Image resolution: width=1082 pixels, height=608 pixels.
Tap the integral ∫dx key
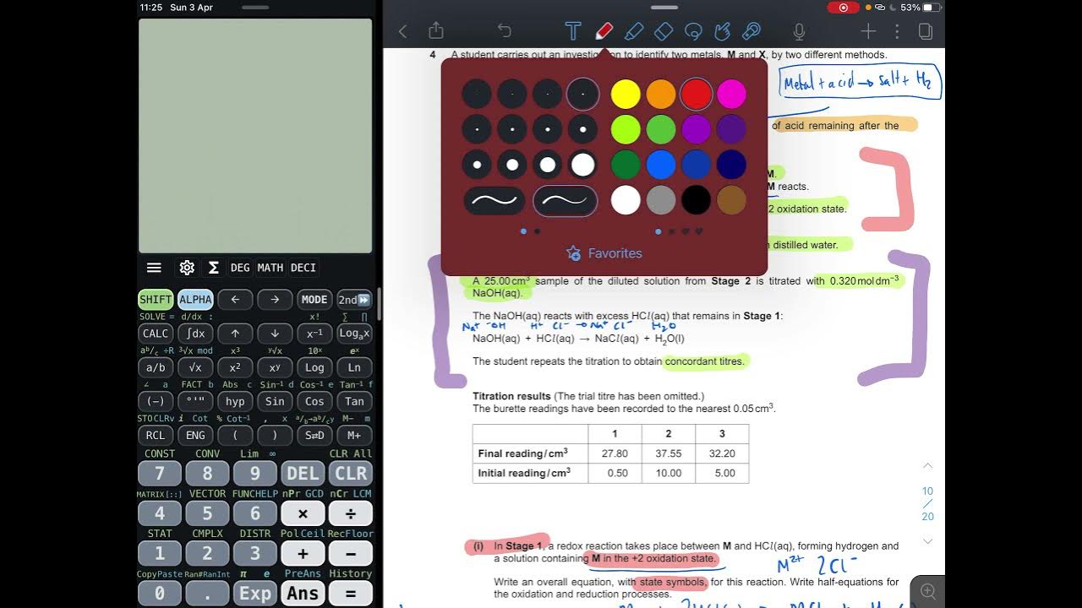pos(195,334)
